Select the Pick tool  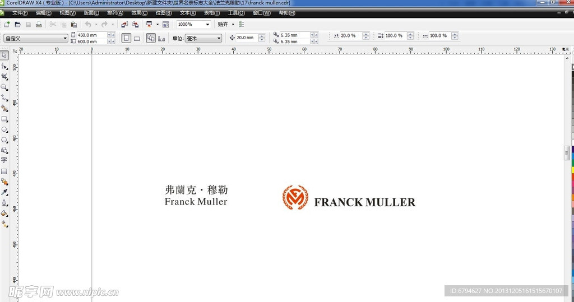coord(4,55)
